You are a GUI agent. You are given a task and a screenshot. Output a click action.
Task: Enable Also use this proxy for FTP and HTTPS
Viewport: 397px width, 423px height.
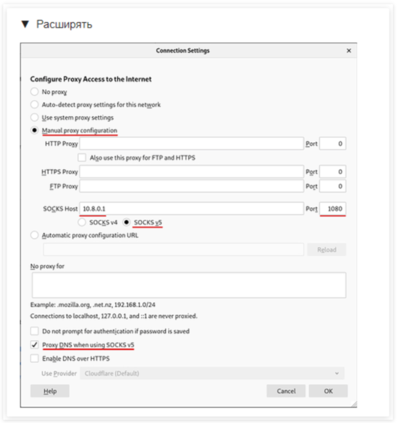tap(82, 158)
